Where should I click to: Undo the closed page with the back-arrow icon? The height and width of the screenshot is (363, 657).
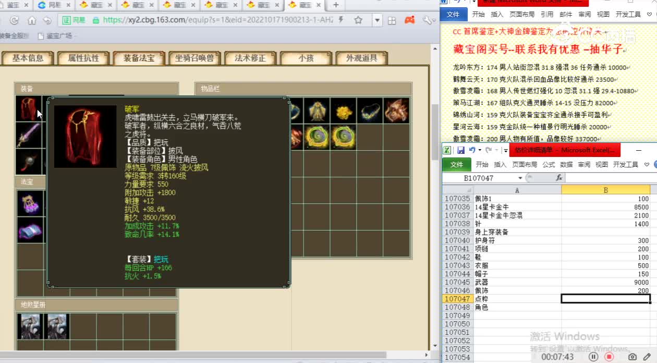coord(47,20)
